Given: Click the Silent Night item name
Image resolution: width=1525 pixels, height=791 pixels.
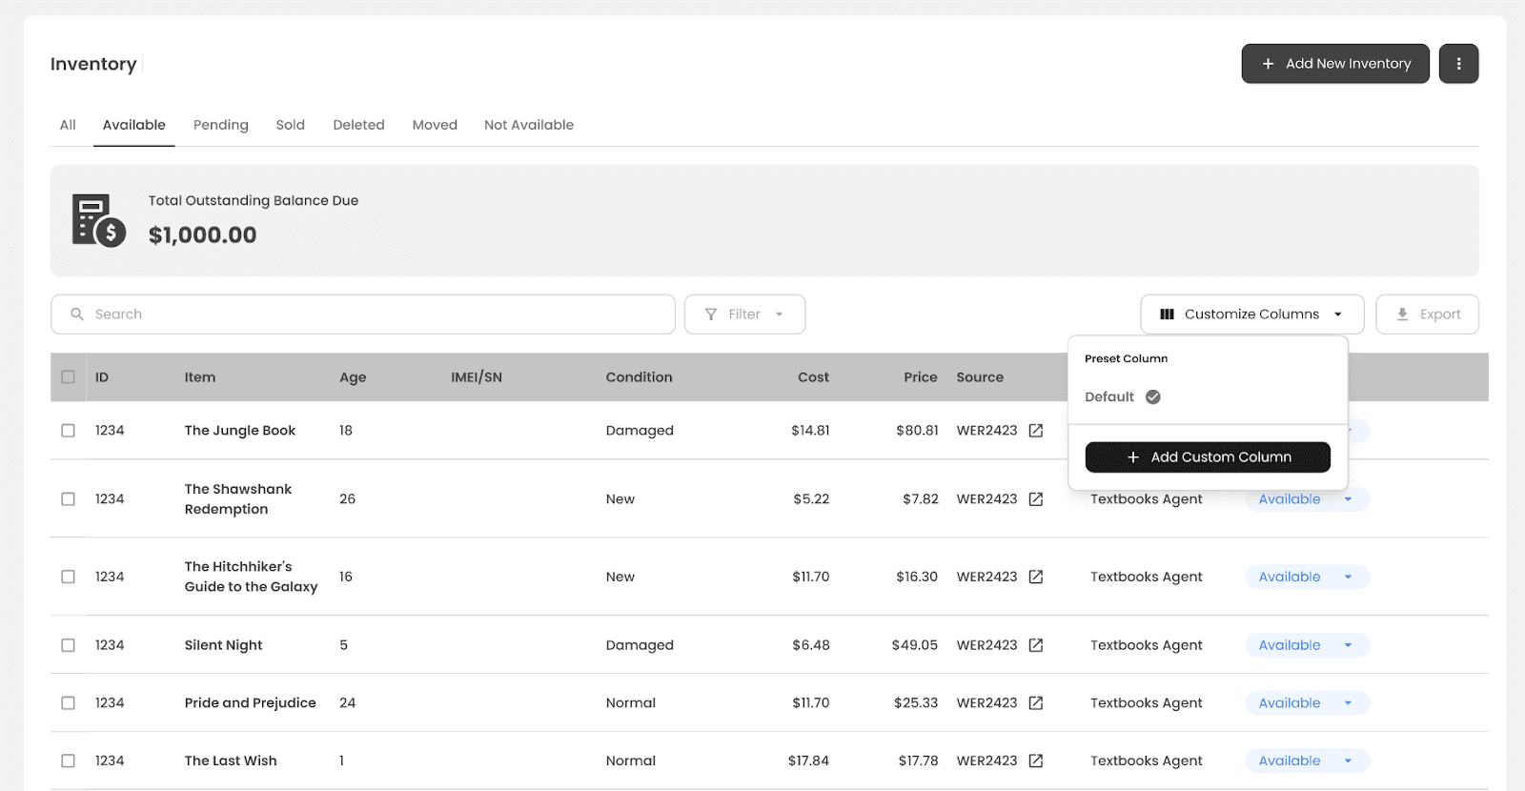Looking at the screenshot, I should (224, 645).
